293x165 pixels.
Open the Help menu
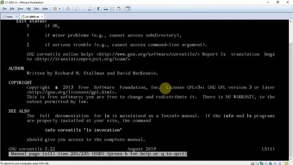click(45, 9)
